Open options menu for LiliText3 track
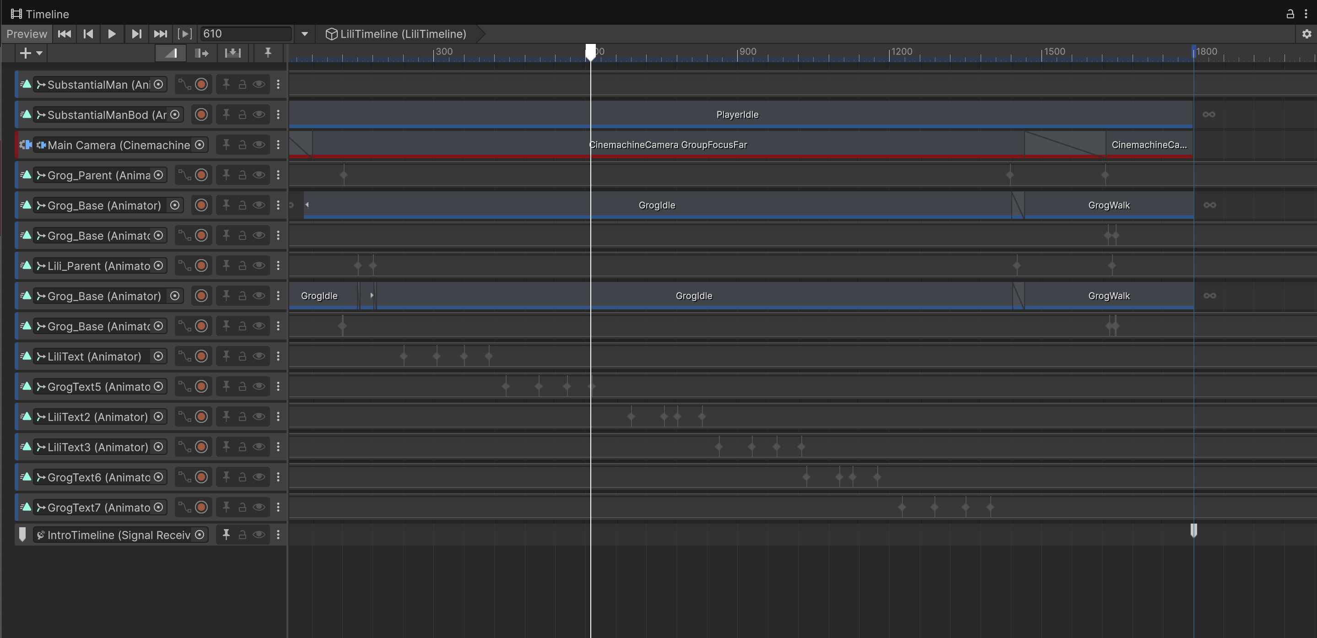 pyautogui.click(x=278, y=447)
